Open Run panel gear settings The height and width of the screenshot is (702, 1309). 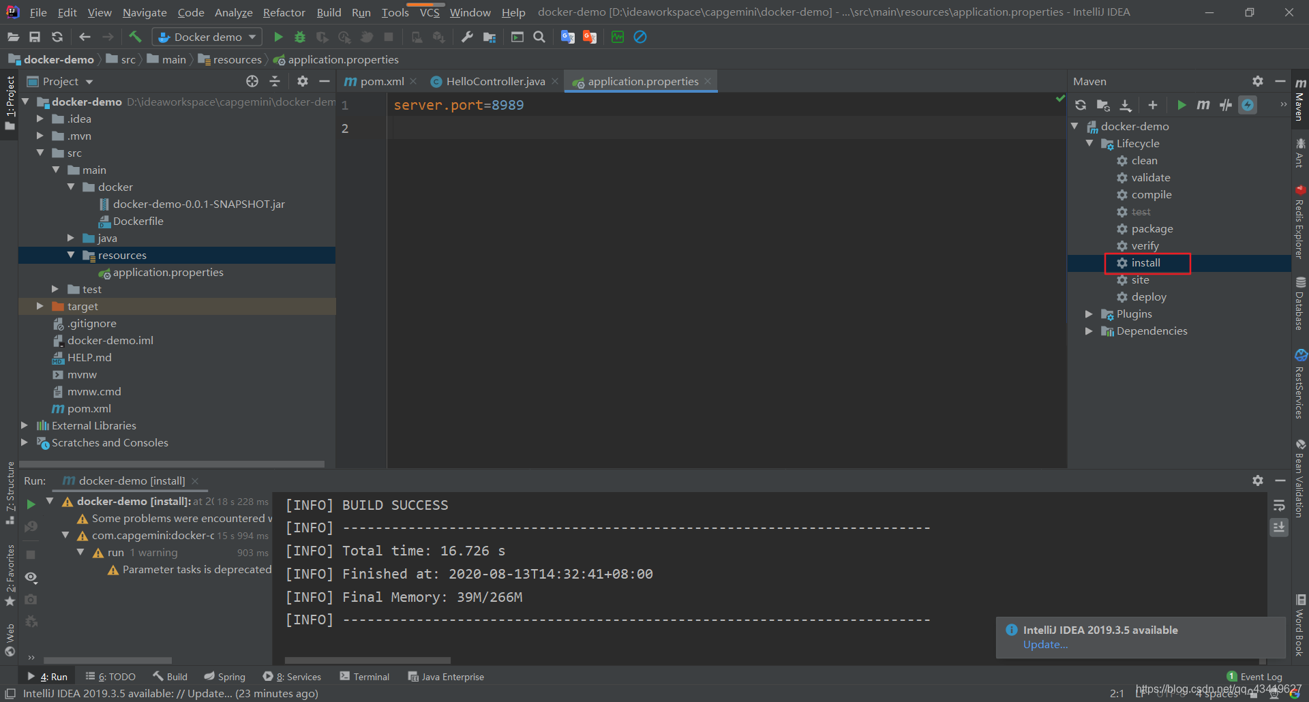[1258, 480]
